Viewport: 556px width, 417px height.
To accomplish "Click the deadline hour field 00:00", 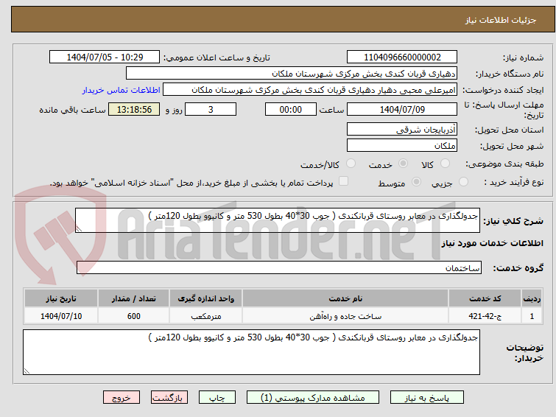I will coord(290,109).
